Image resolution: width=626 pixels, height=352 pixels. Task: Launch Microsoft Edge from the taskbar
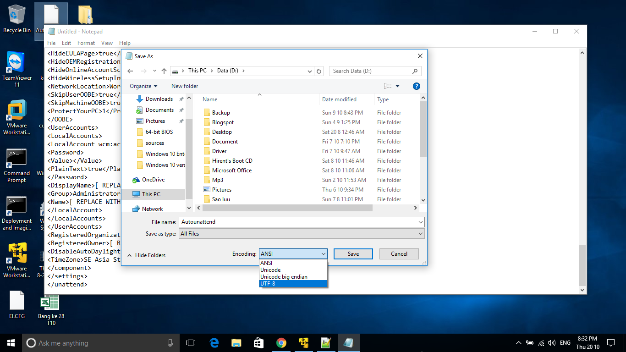coord(214,343)
